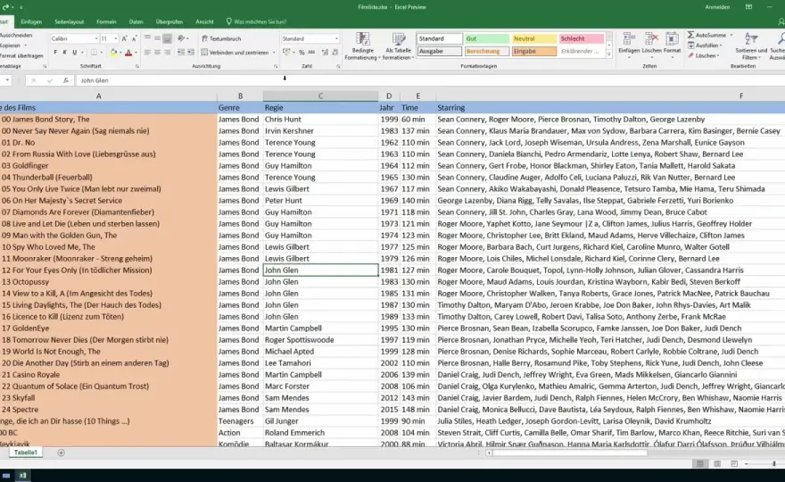Open font name Calibri dropdown
The height and width of the screenshot is (482, 785).
pyautogui.click(x=96, y=38)
